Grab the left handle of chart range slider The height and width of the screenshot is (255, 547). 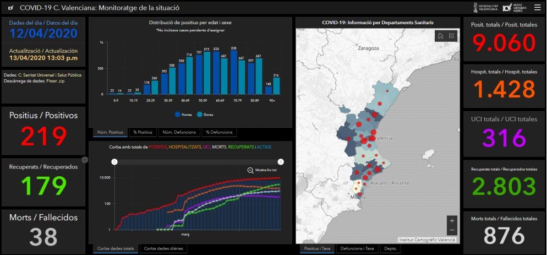tap(114, 162)
